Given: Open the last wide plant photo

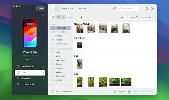Looking at the screenshot, I should click(126, 82).
